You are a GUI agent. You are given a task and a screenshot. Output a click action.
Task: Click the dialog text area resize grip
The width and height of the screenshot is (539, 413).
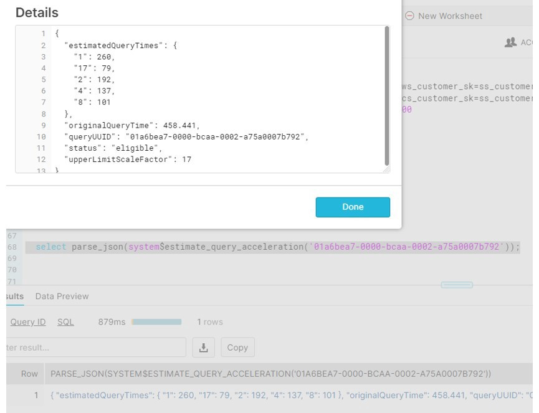point(386,169)
